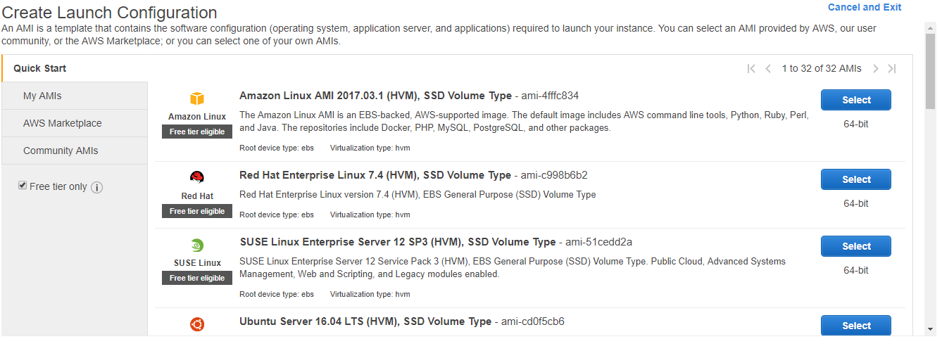Viewport: 942px width, 351px height.
Task: Go to first page of AMIs
Action: coord(751,69)
